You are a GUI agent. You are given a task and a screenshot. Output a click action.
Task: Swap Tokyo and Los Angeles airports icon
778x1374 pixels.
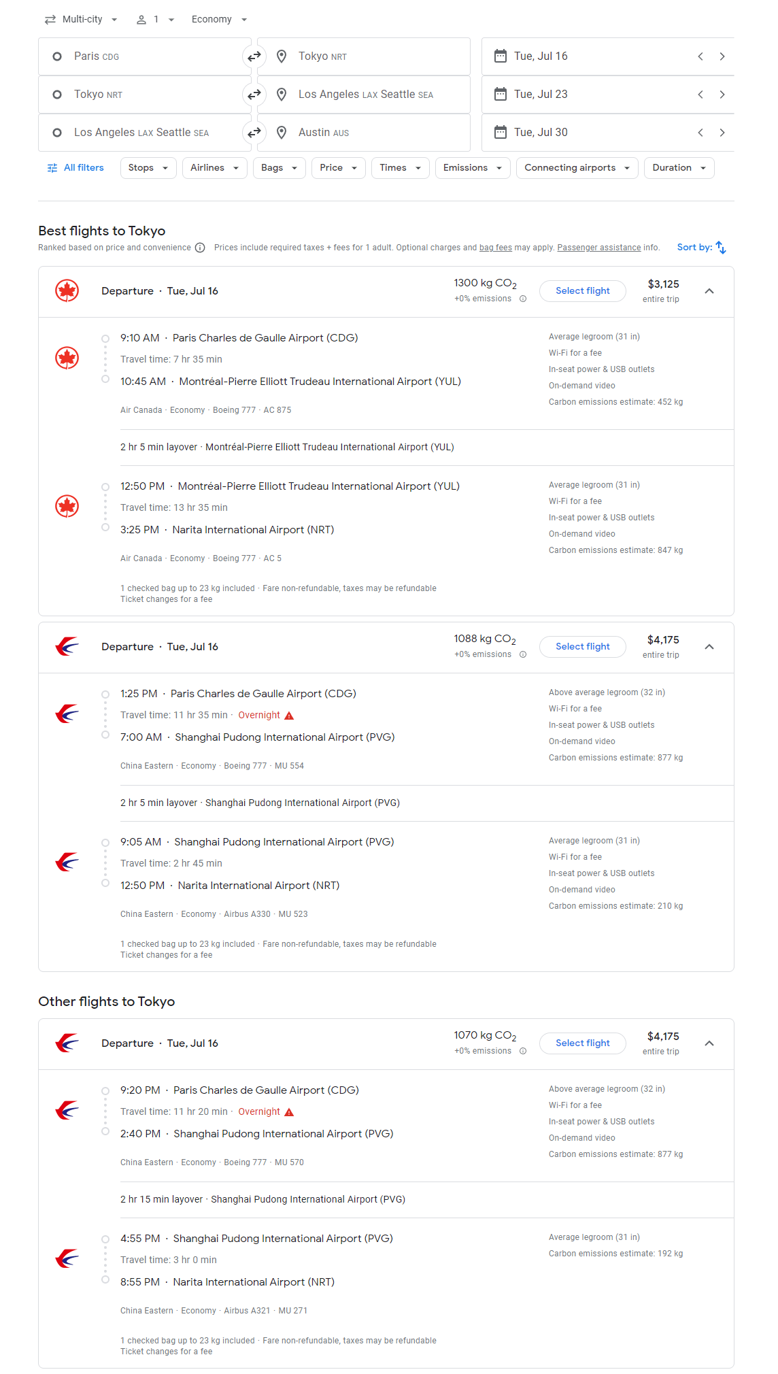tap(254, 95)
